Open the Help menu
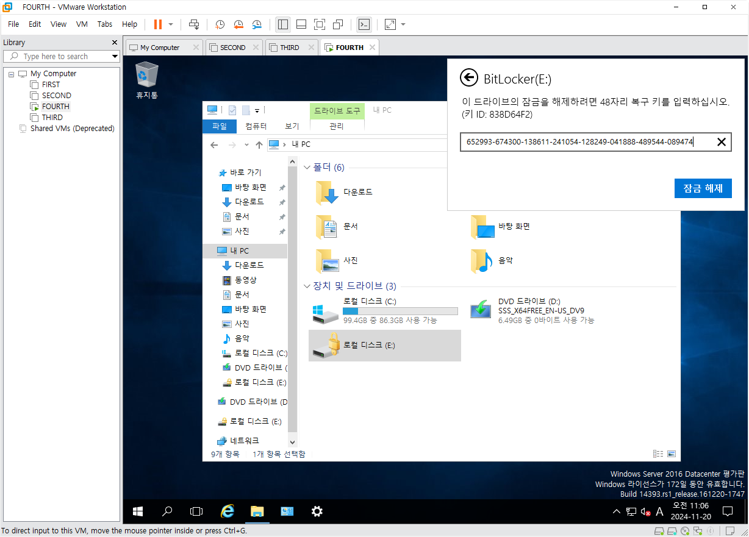The width and height of the screenshot is (749, 537). tap(130, 24)
